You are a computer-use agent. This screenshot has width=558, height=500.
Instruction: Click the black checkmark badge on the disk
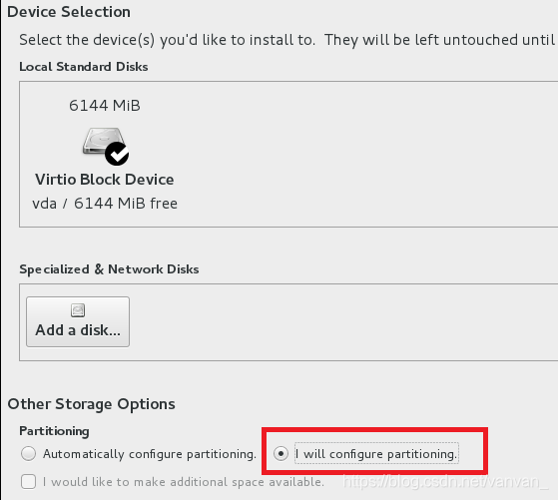117,154
